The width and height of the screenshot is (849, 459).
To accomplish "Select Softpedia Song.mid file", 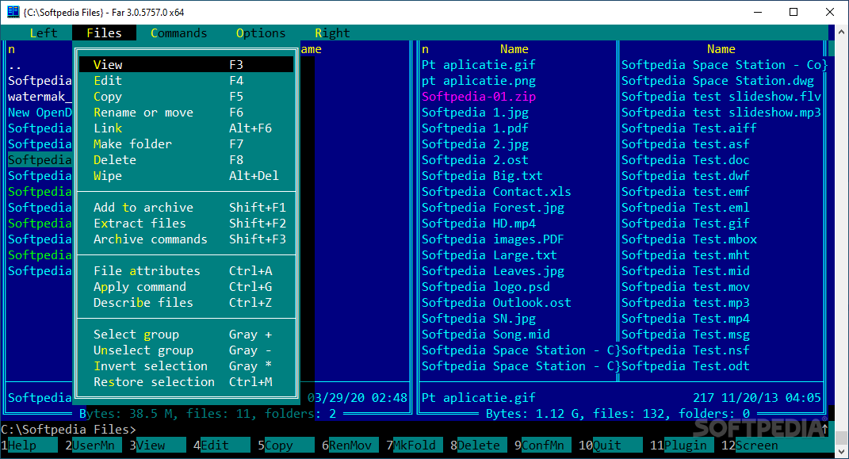I will 486,334.
